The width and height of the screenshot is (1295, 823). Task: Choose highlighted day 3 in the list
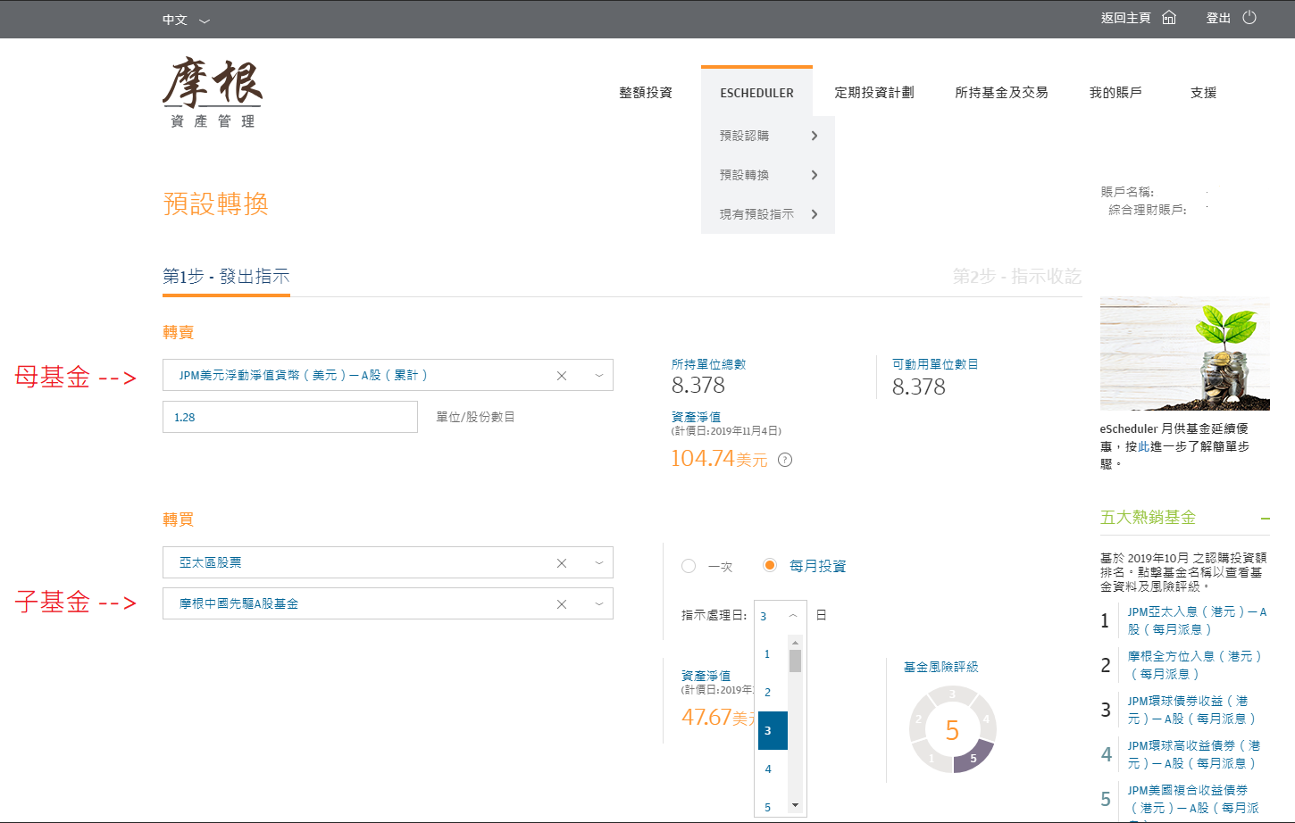coord(773,731)
